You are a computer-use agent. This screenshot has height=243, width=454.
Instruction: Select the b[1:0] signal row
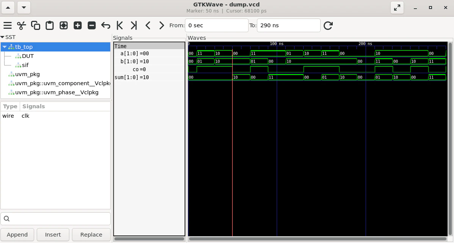click(149, 61)
